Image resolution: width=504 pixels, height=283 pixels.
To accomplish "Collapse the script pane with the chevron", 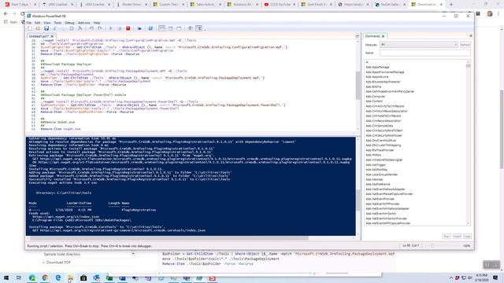I will pos(357,36).
